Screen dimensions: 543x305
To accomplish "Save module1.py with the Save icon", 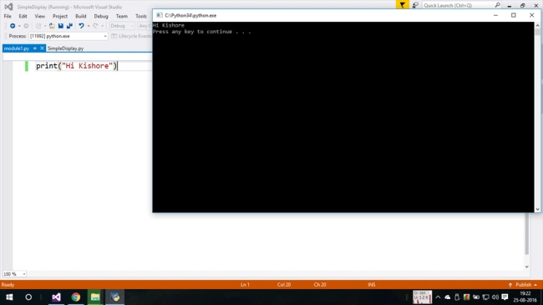I will click(x=61, y=26).
